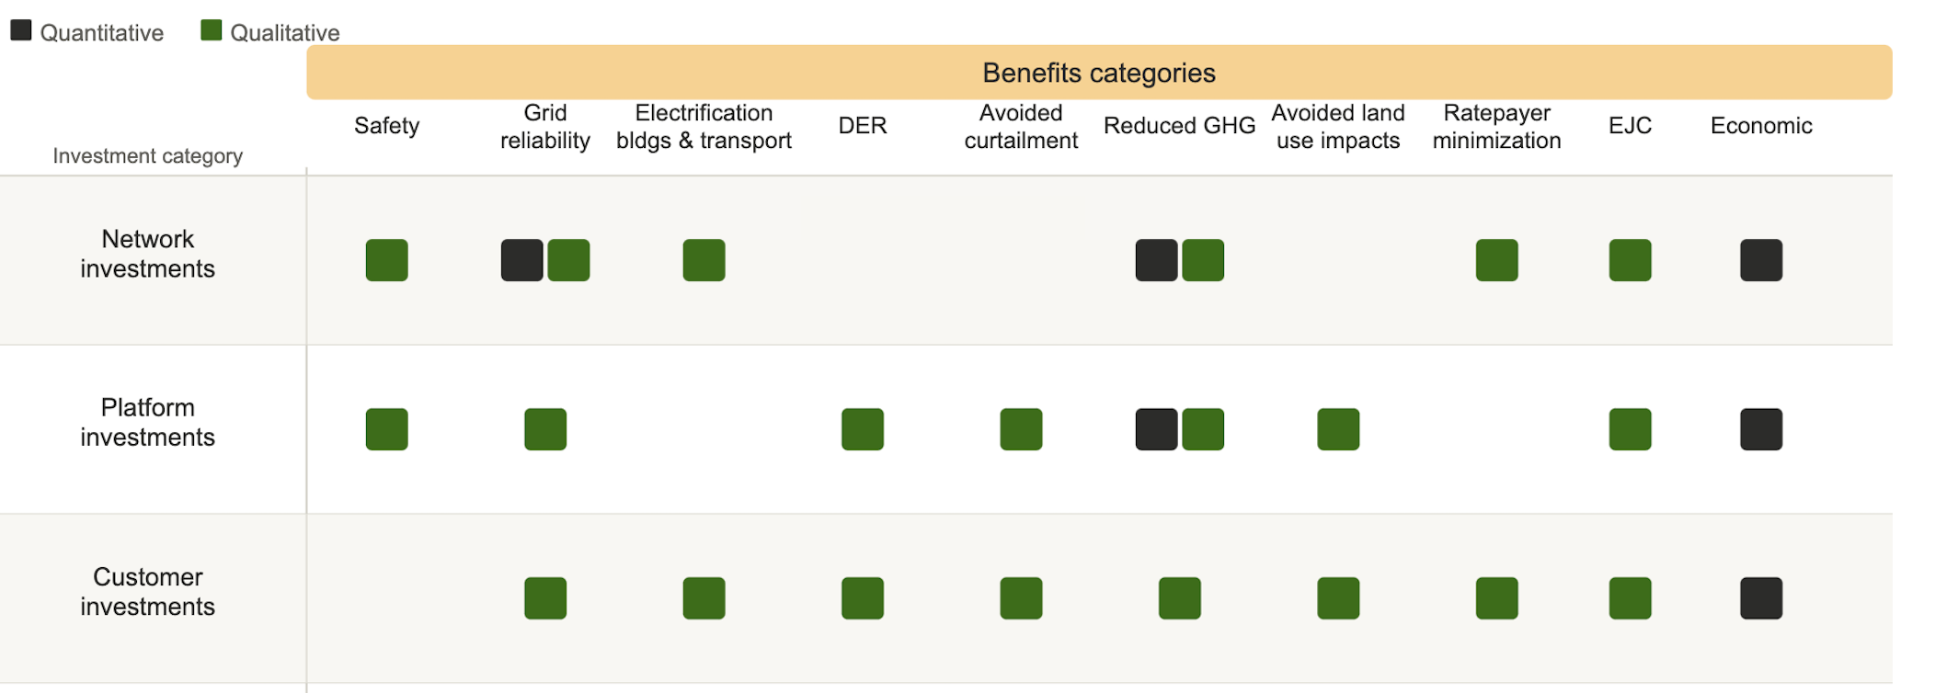Select Platform investments DER green square
Image resolution: width=1935 pixels, height=693 pixels.
tap(862, 429)
